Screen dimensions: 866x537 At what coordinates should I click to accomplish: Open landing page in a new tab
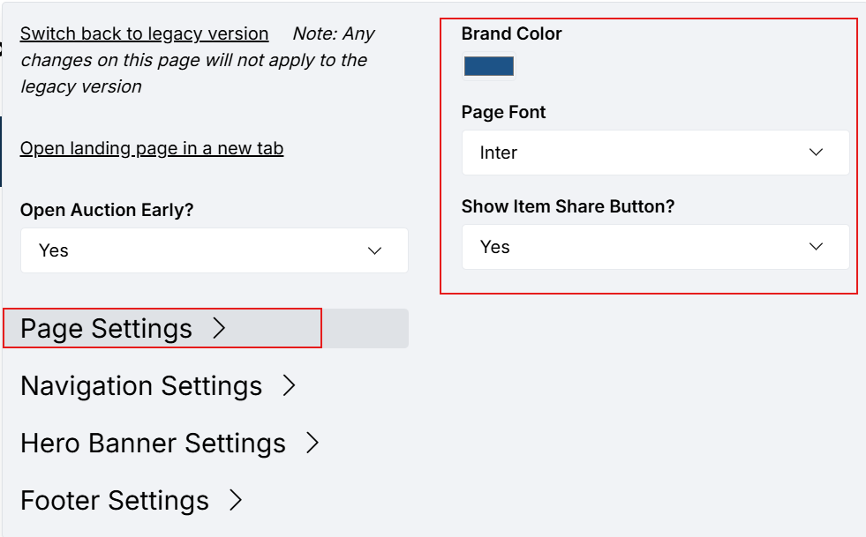[152, 148]
